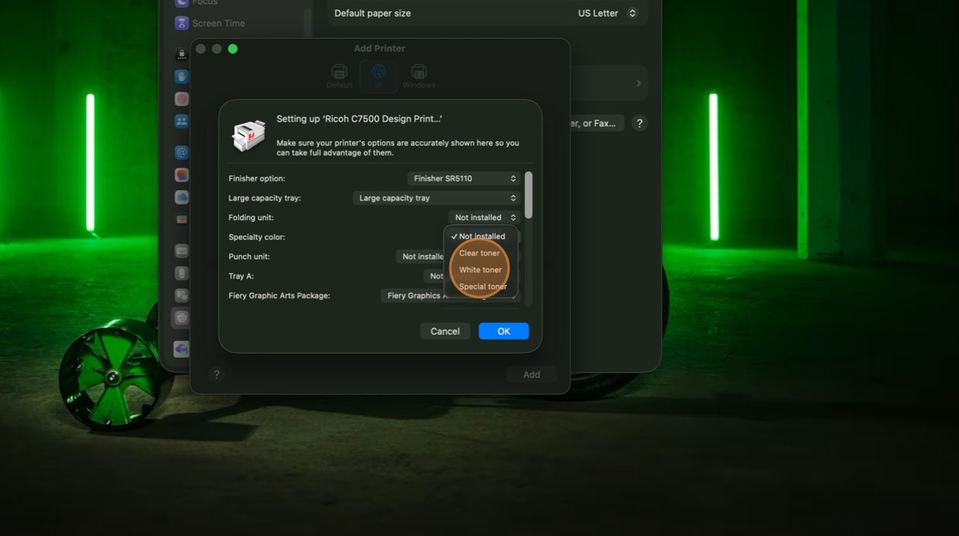Open Large capacity tray dropdown
Screen dimensions: 959x536
pyautogui.click(x=436, y=199)
